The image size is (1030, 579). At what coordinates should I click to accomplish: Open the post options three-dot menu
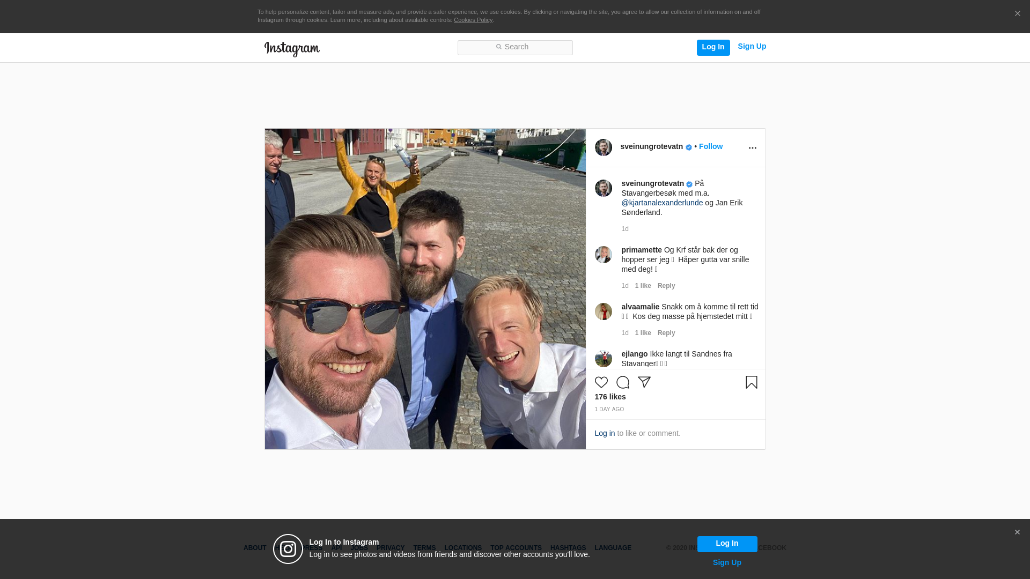click(x=752, y=148)
